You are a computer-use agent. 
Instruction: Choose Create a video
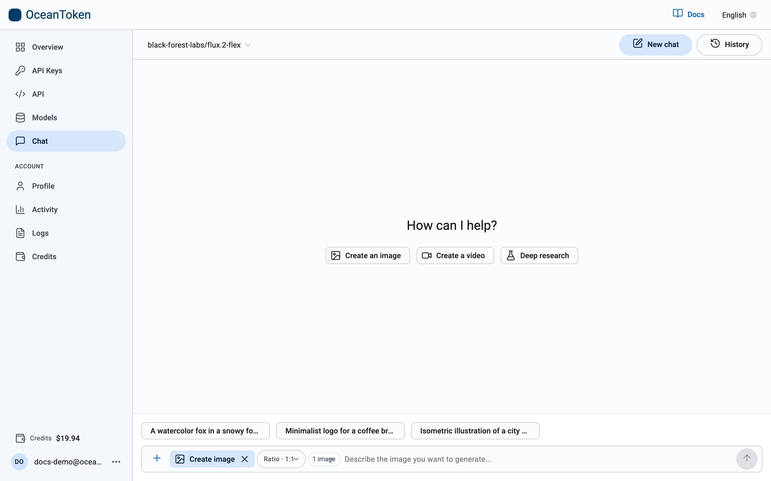(x=455, y=255)
